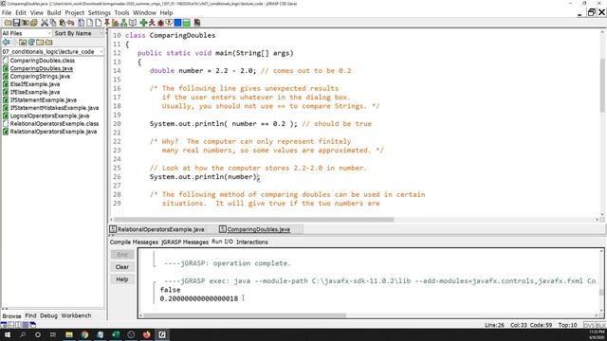607x341 pixels.
Task: Click the blue square toolbar icon
Action: coord(177,23)
